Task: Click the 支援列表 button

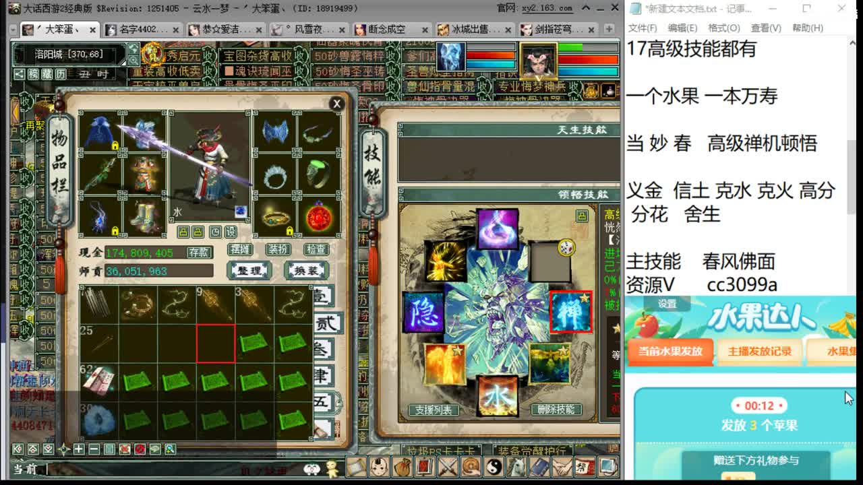Action: pos(434,410)
